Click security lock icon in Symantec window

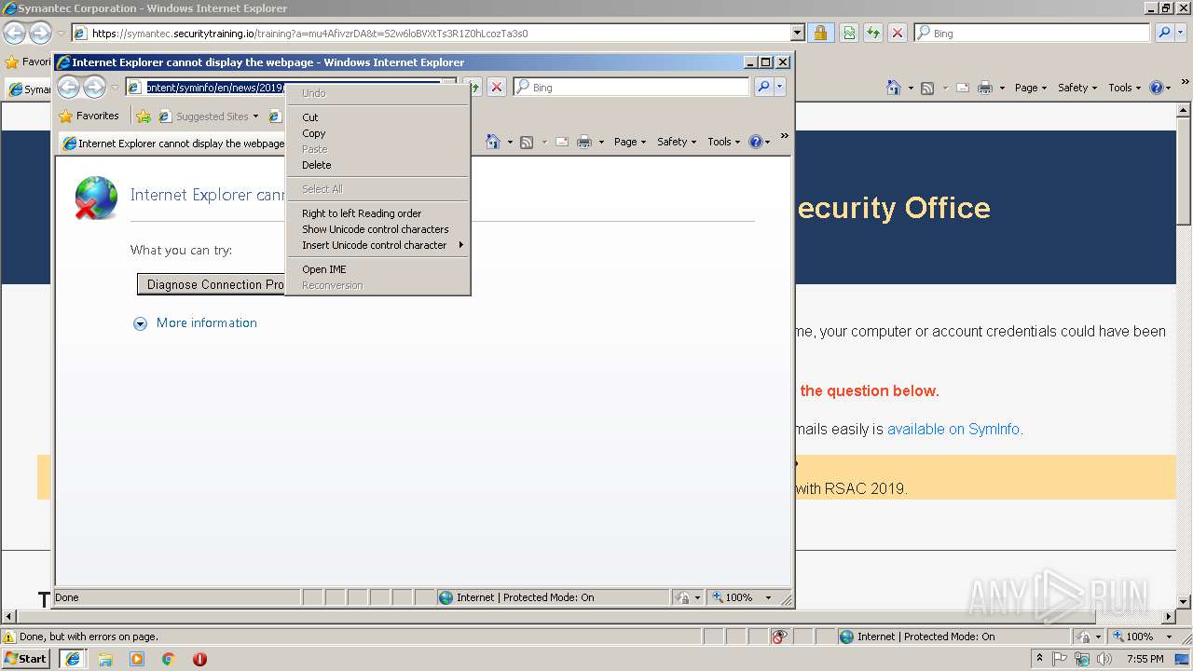pos(820,33)
